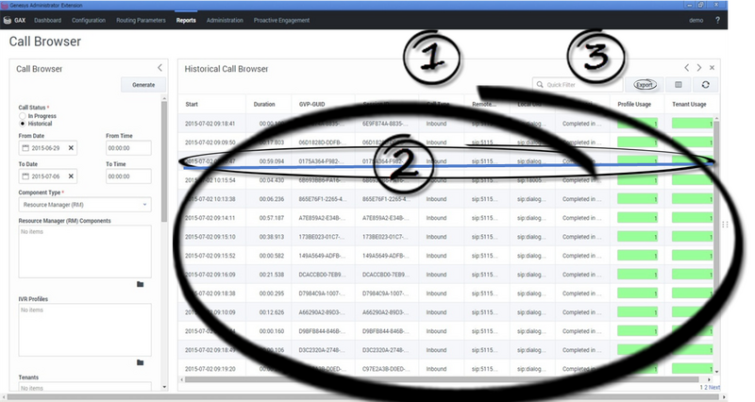The width and height of the screenshot is (755, 402).
Task: Open calendar for From Date field
Action: tap(25, 148)
